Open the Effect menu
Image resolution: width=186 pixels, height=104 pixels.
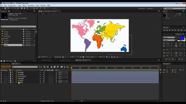24,5
